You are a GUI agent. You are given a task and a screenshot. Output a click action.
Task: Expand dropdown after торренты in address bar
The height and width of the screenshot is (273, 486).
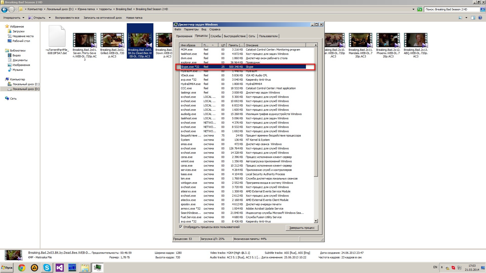click(x=114, y=9)
